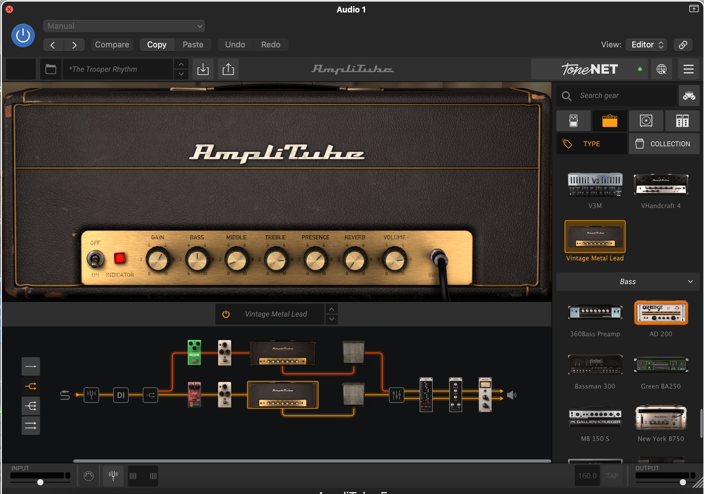Click the link icon button
Image resolution: width=704 pixels, height=494 pixels.
pyautogui.click(x=683, y=45)
